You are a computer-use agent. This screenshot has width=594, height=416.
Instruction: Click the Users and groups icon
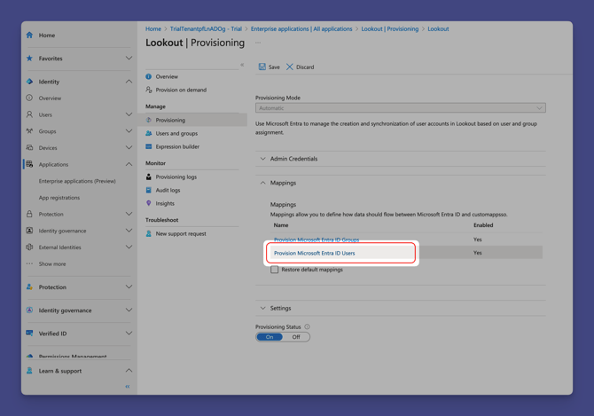[149, 133]
